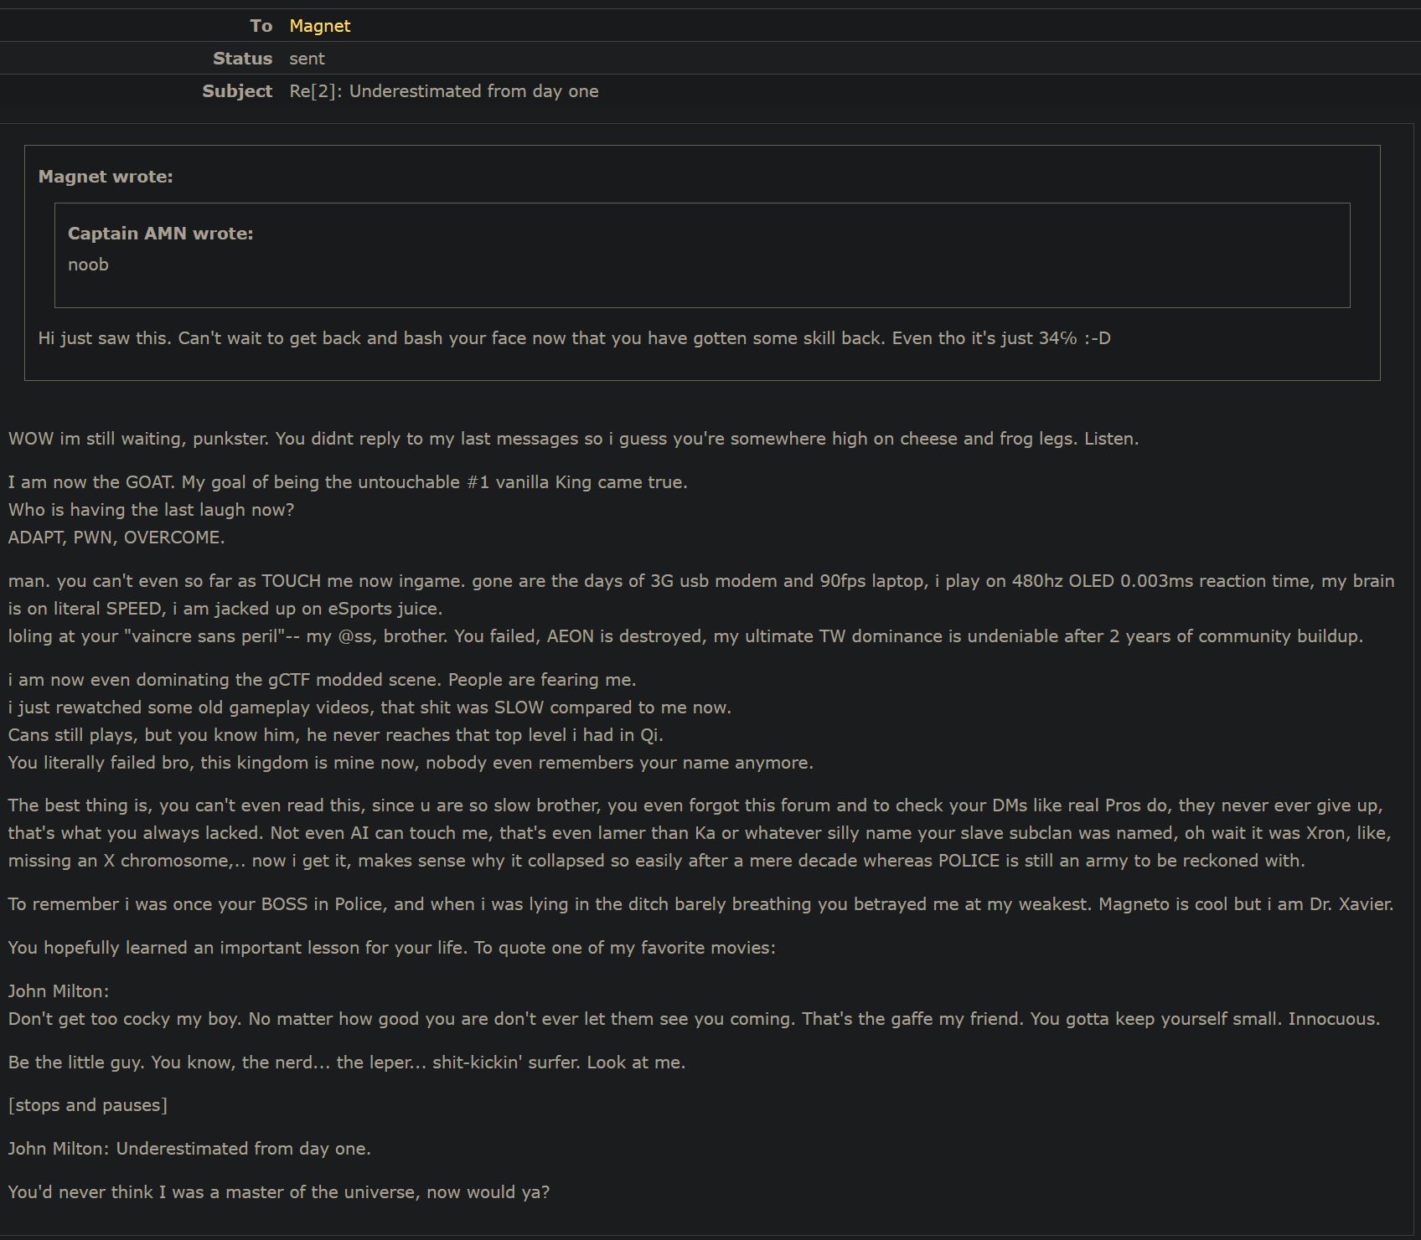
Task: Click the 'sent' status value
Action: [x=307, y=59]
